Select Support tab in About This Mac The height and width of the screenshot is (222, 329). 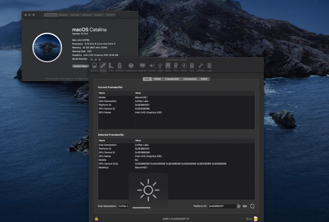tap(99, 15)
